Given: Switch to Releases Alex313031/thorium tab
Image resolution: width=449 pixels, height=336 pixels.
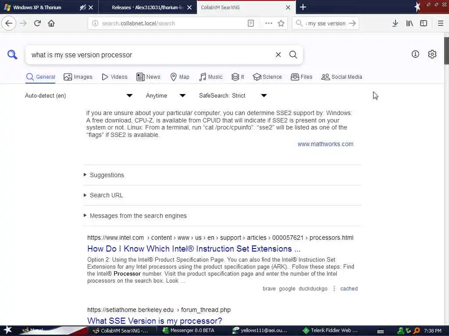Looking at the screenshot, I should tap(147, 7).
